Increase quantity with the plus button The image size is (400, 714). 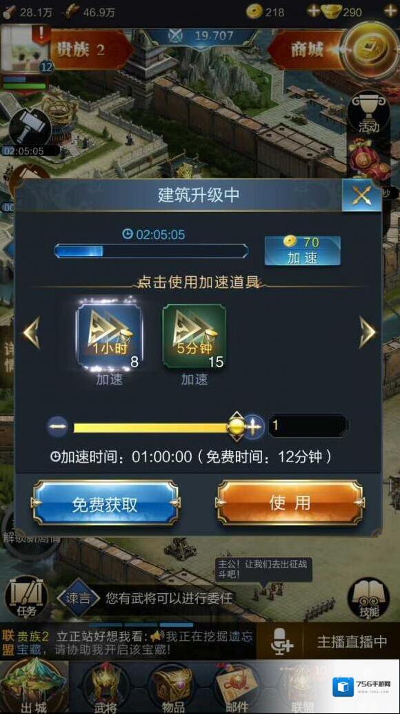point(254,427)
